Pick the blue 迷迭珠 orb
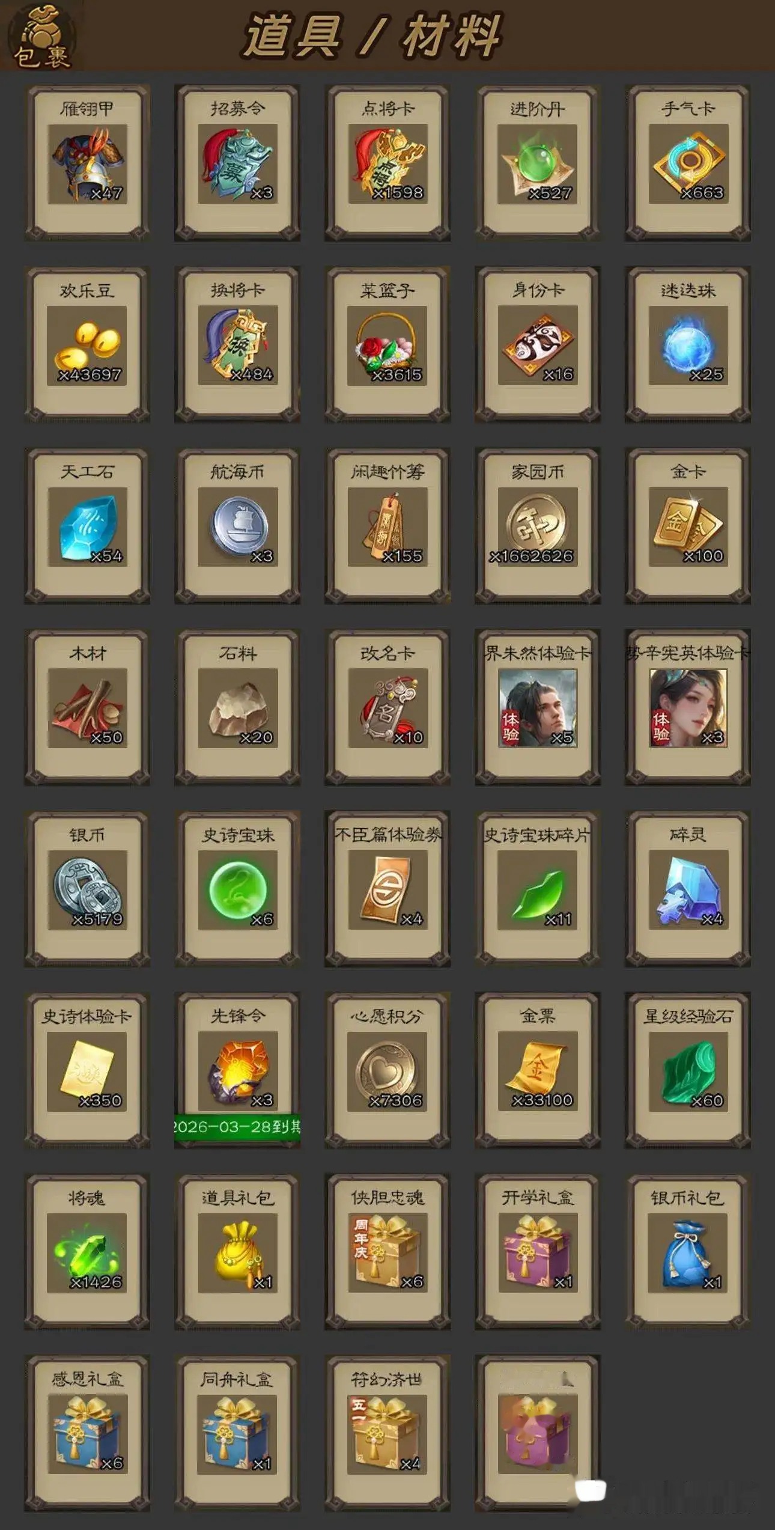Viewport: 775px width, 1530px height. tap(688, 344)
